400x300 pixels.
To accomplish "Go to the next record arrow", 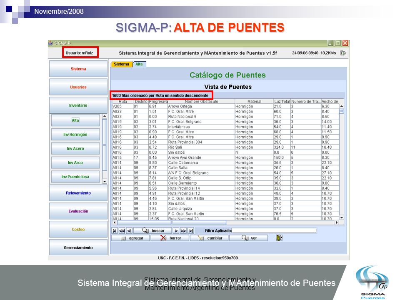I will tap(176, 230).
